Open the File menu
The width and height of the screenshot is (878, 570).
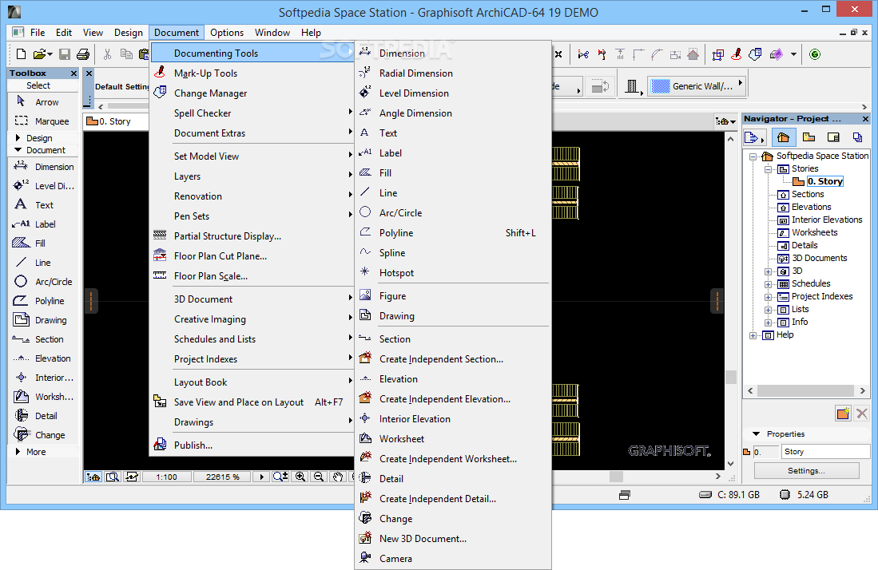pos(38,33)
